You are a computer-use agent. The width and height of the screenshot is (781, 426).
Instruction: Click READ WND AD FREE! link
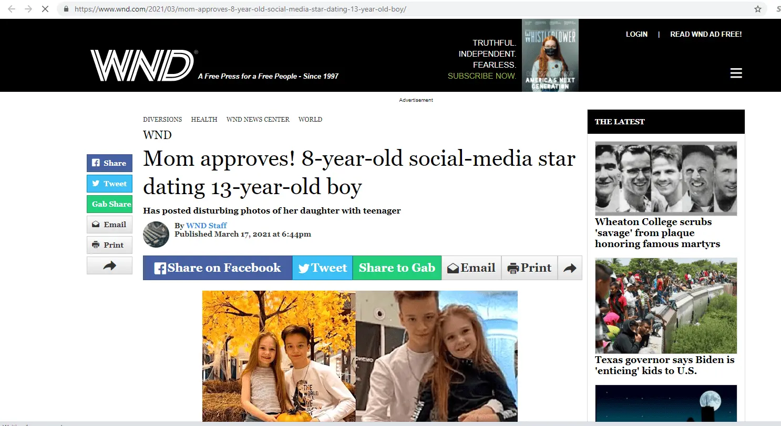pyautogui.click(x=706, y=34)
